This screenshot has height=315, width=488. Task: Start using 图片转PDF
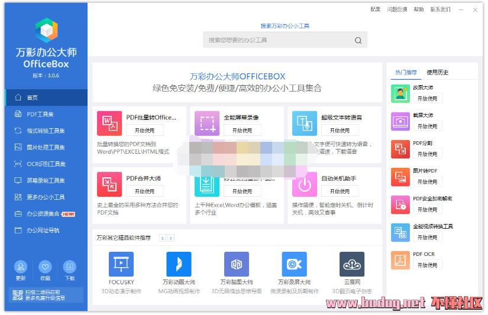427,181
